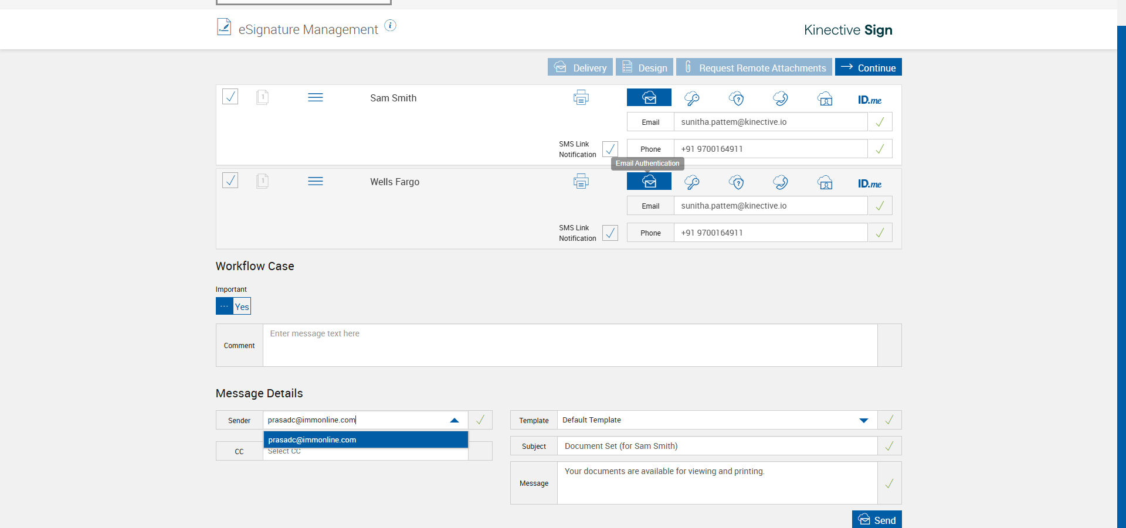Edit Wells Fargo's phone number field

pos(771,233)
